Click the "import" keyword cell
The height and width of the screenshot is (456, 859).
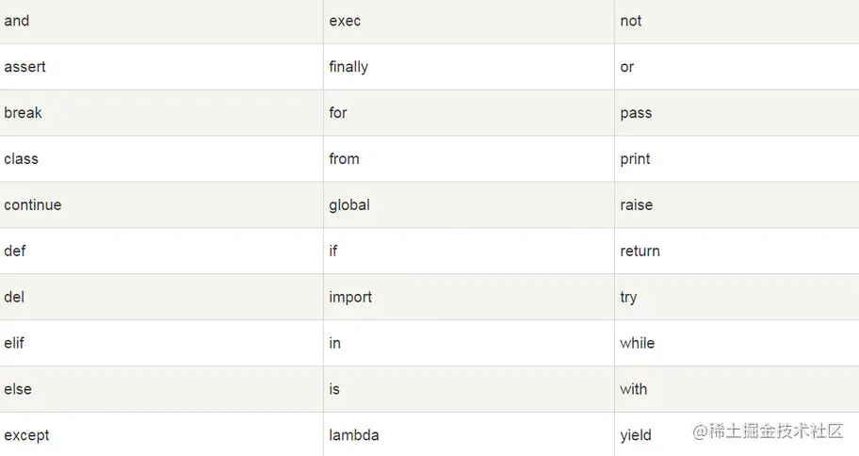(350, 298)
